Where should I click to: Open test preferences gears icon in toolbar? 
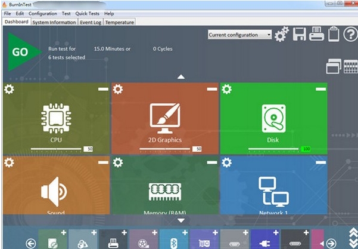click(282, 34)
